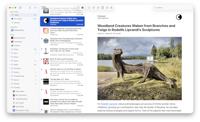200x122 pixels.
Task: Select the Starred smart feed
Action: [x=23, y=23]
